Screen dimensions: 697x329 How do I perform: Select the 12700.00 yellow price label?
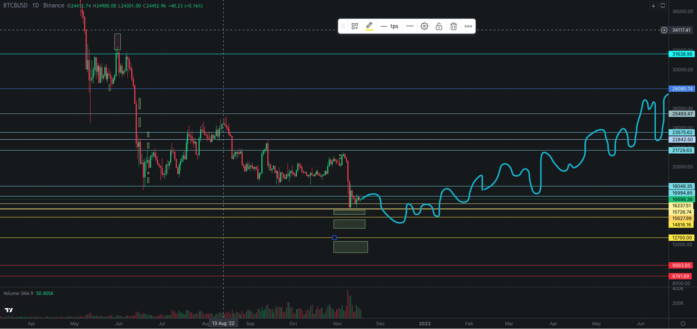[x=682, y=238]
